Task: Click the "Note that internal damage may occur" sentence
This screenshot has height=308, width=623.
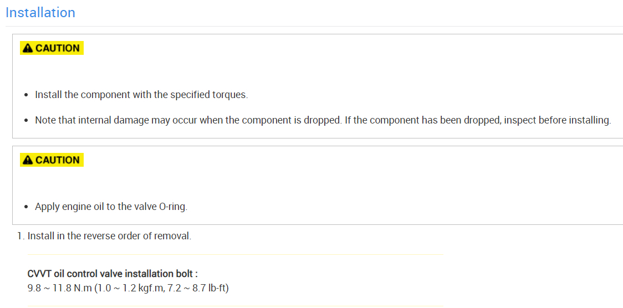Action: click(x=188, y=120)
